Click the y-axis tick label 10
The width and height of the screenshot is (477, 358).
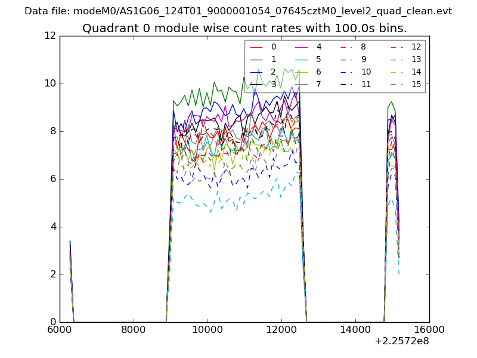click(x=50, y=84)
